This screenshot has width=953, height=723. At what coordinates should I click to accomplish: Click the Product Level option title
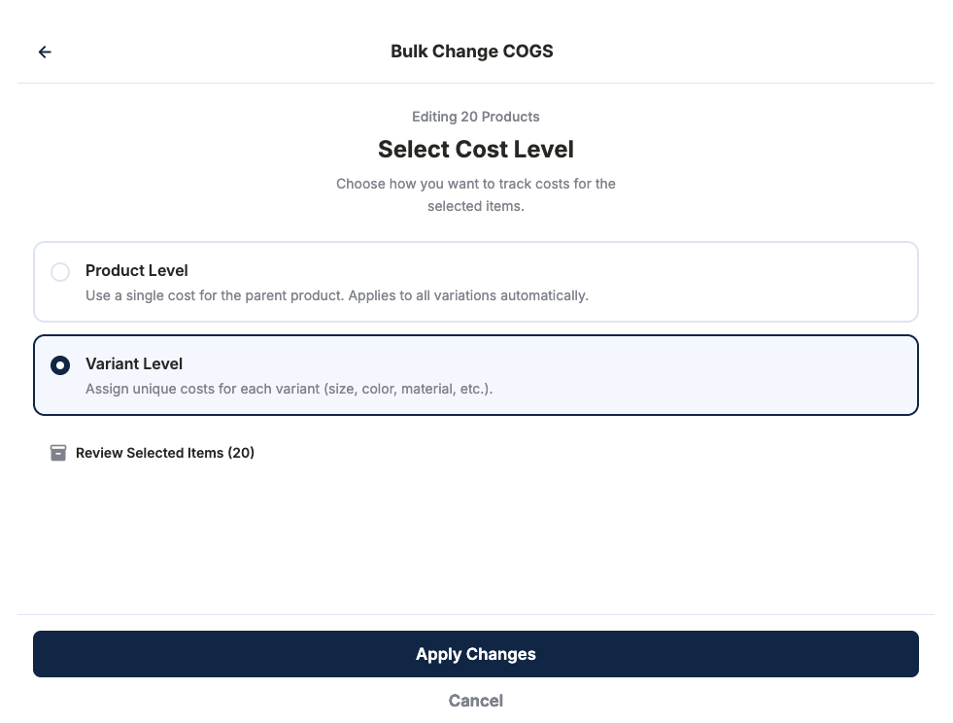tap(137, 270)
